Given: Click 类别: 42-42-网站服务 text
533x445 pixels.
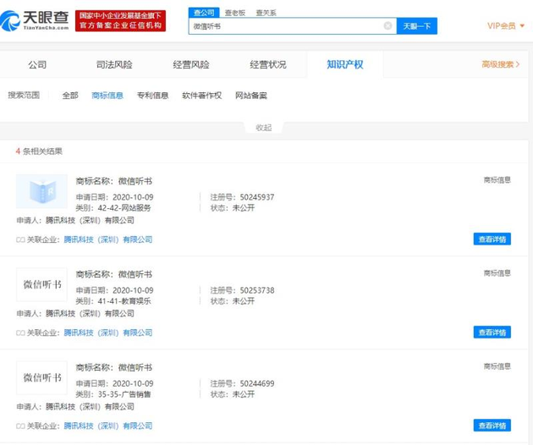Looking at the screenshot, I should [x=113, y=208].
